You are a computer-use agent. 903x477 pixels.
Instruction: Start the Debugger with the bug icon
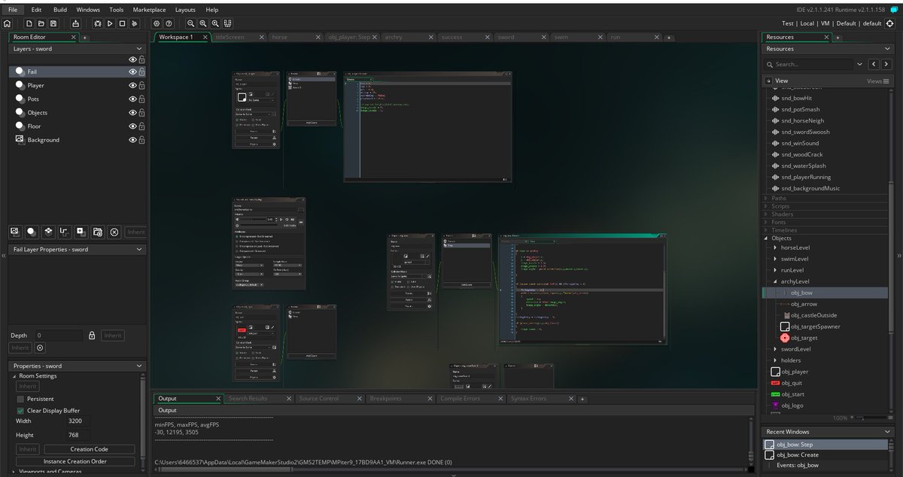point(99,23)
